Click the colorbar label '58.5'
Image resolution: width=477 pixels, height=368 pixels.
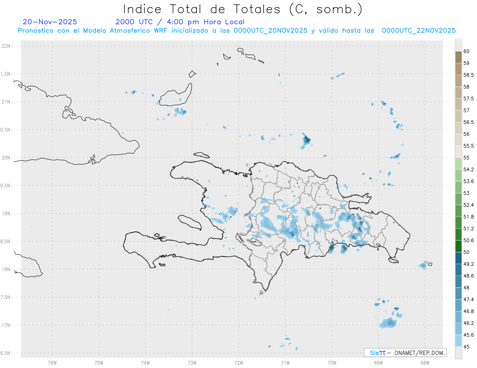468,75
